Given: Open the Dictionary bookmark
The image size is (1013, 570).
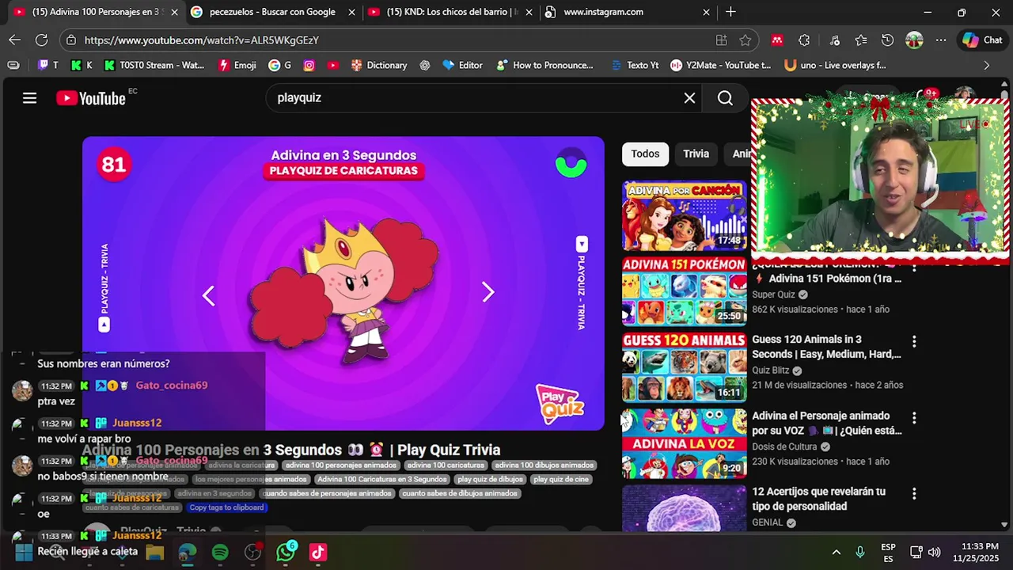Looking at the screenshot, I should click(x=379, y=65).
